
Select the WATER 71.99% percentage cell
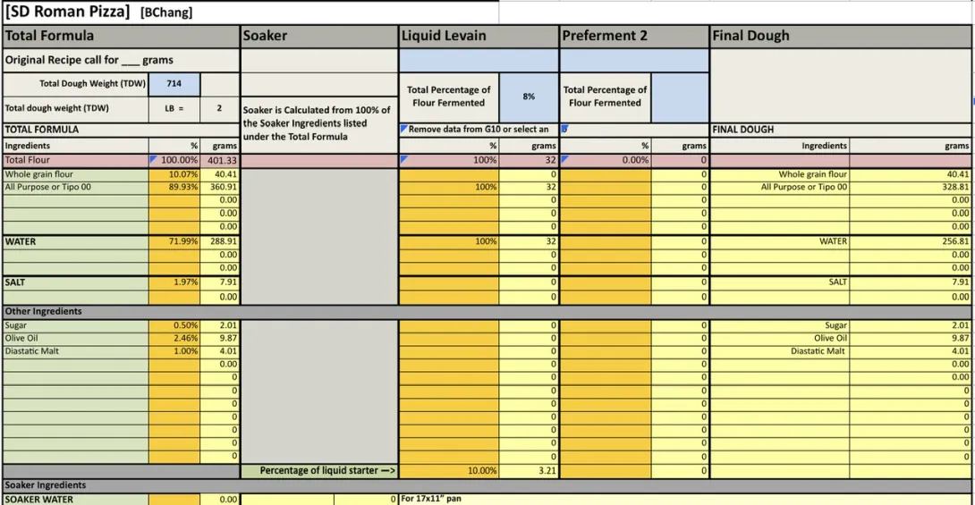(x=174, y=241)
